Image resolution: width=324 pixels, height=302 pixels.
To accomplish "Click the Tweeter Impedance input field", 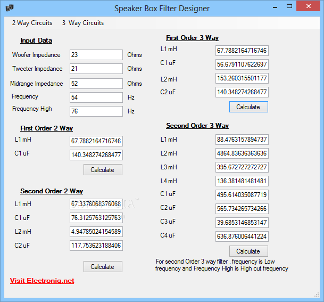I will [x=96, y=69].
